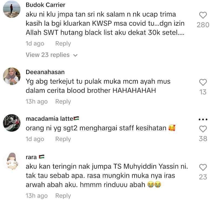Click the chevron beside View 23 replies
This screenshot has width=214, height=200.
click(75, 55)
